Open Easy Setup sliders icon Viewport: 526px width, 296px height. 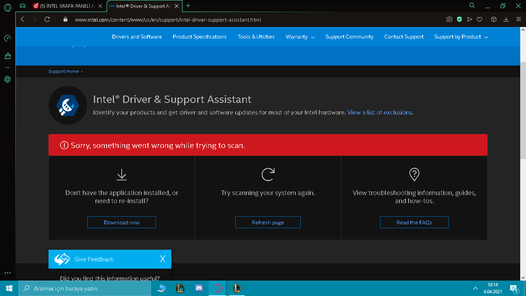click(x=518, y=19)
